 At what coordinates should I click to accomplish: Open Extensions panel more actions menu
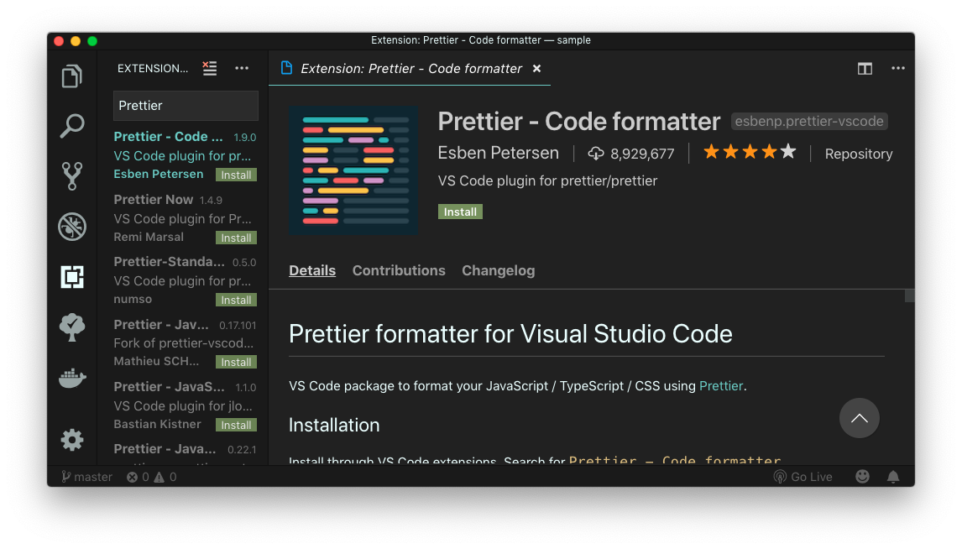(x=242, y=68)
